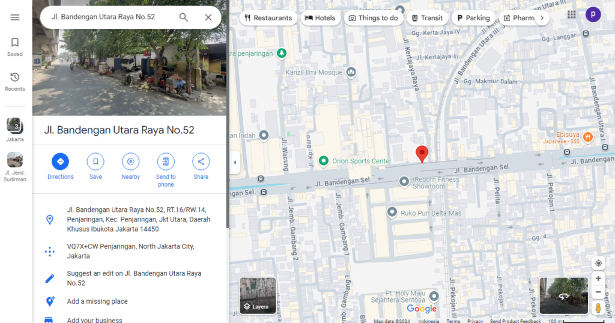This screenshot has width=615, height=323.
Task: Click Suggest an edit link
Action: pyautogui.click(x=134, y=278)
